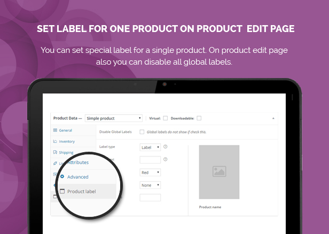Click the Shipping truck icon
The height and width of the screenshot is (234, 329).
(x=55, y=152)
